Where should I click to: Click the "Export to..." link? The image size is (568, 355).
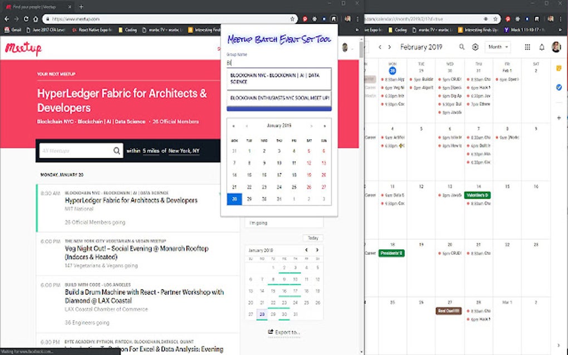point(284,332)
